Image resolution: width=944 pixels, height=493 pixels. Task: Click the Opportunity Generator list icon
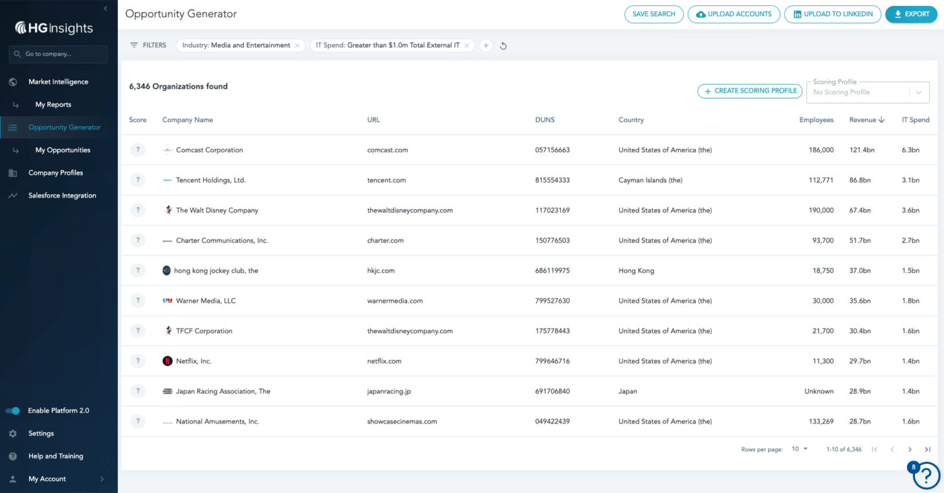[x=12, y=127]
